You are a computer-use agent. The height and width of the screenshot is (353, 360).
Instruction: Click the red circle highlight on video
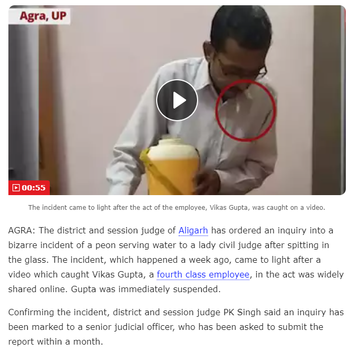(x=245, y=110)
